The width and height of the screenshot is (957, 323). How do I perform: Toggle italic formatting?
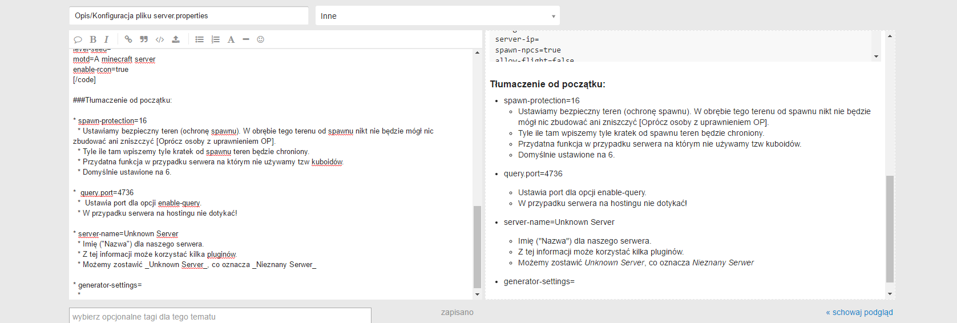[x=106, y=39]
